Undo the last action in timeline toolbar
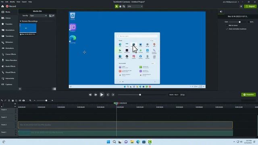 [x=2, y=101]
